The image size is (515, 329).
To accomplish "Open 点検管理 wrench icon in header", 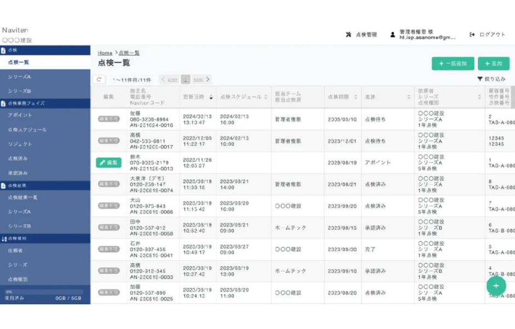I will pos(348,35).
